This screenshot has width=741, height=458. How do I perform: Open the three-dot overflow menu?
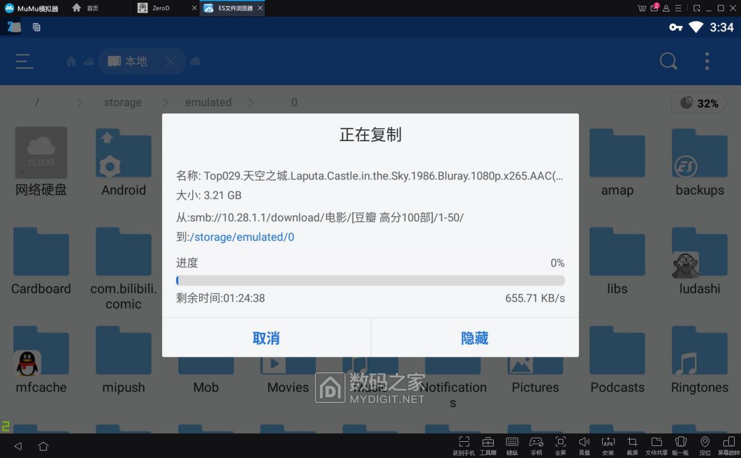(x=707, y=61)
